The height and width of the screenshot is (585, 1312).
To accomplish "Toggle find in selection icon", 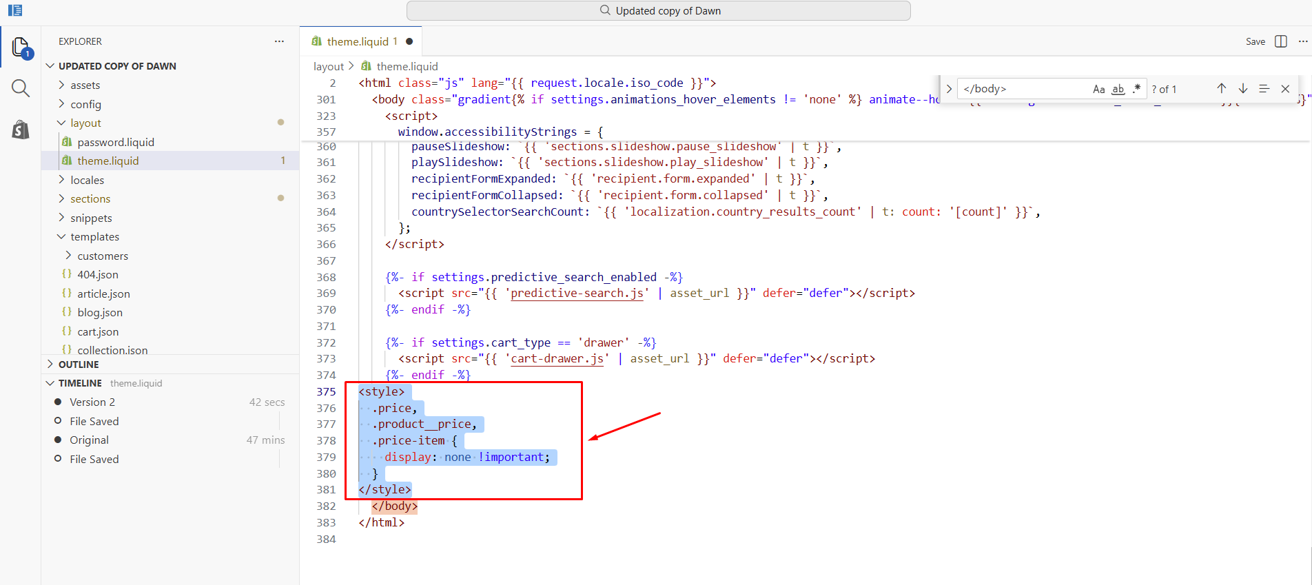I will click(x=1264, y=89).
